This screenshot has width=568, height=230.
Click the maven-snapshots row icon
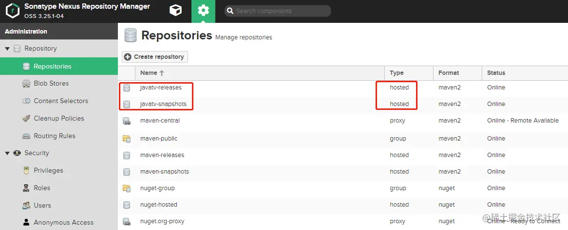(127, 172)
